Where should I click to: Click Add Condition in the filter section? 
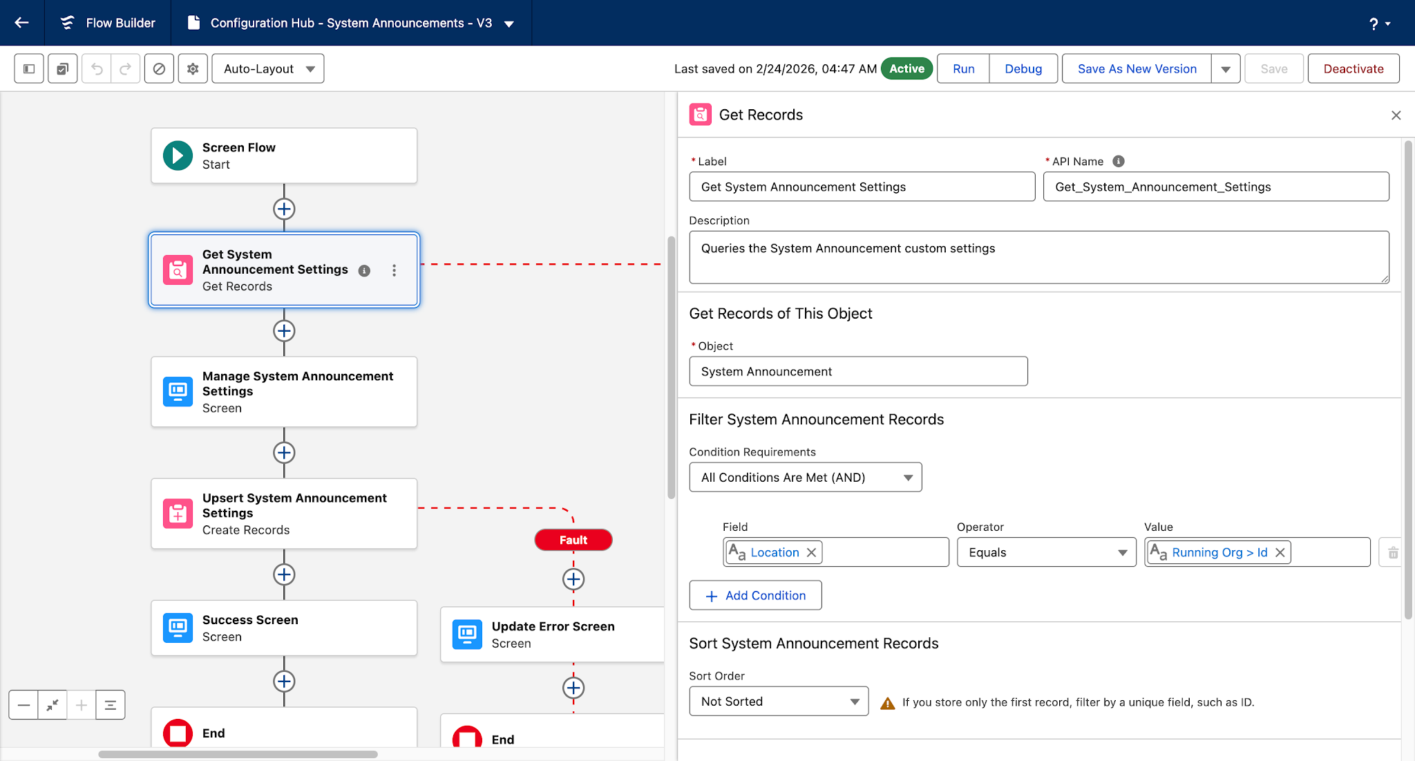755,595
